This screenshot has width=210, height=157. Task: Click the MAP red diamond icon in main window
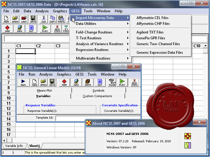(7, 29)
